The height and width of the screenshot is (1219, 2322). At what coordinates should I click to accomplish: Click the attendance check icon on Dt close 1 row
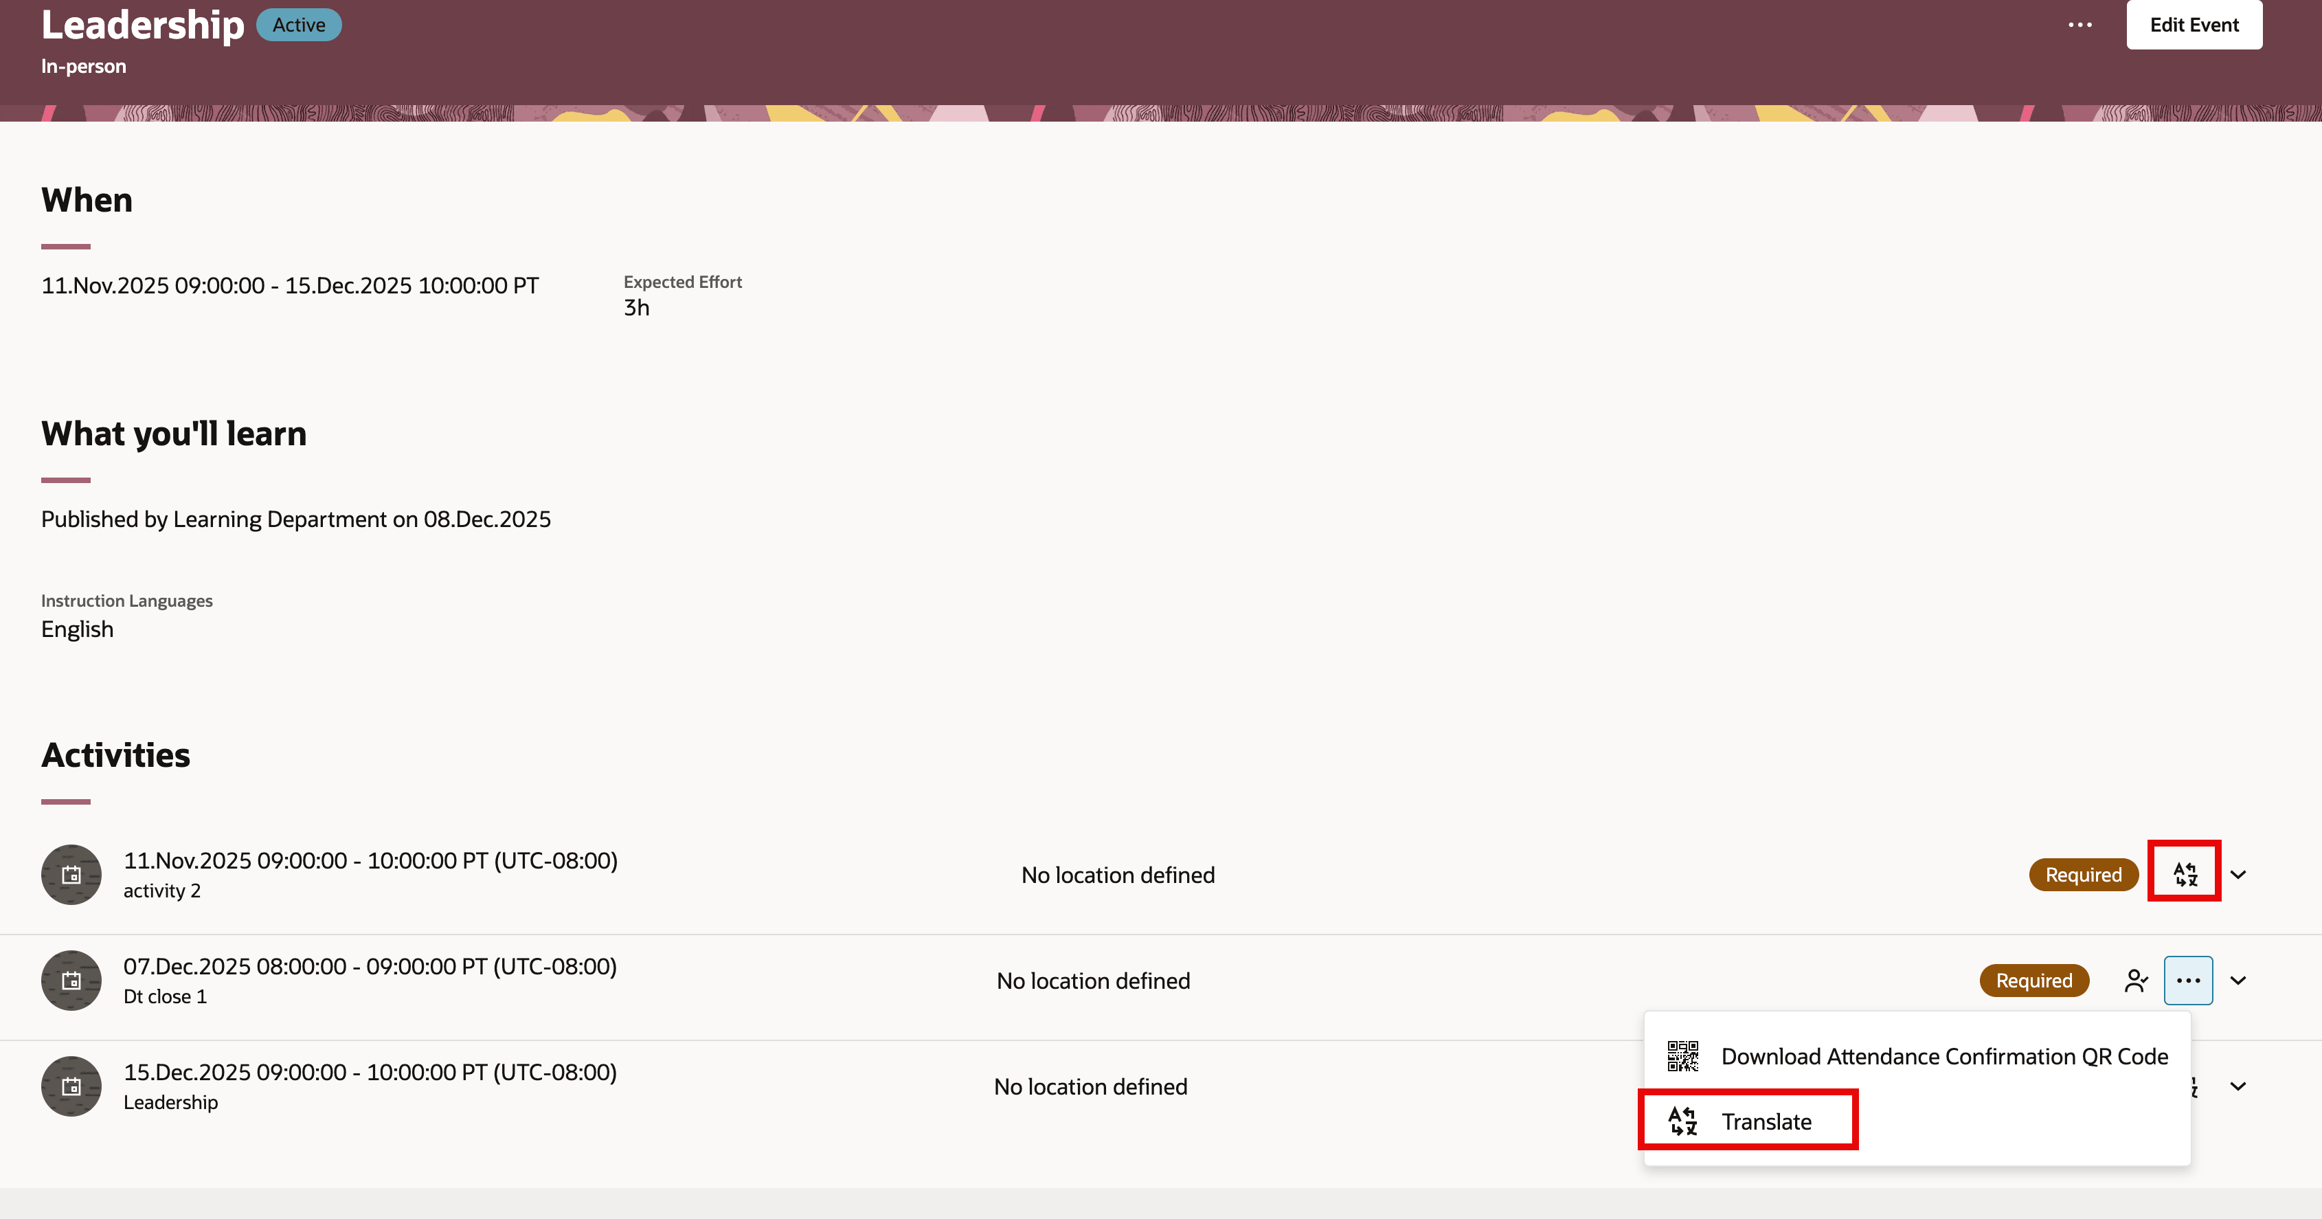[2135, 980]
